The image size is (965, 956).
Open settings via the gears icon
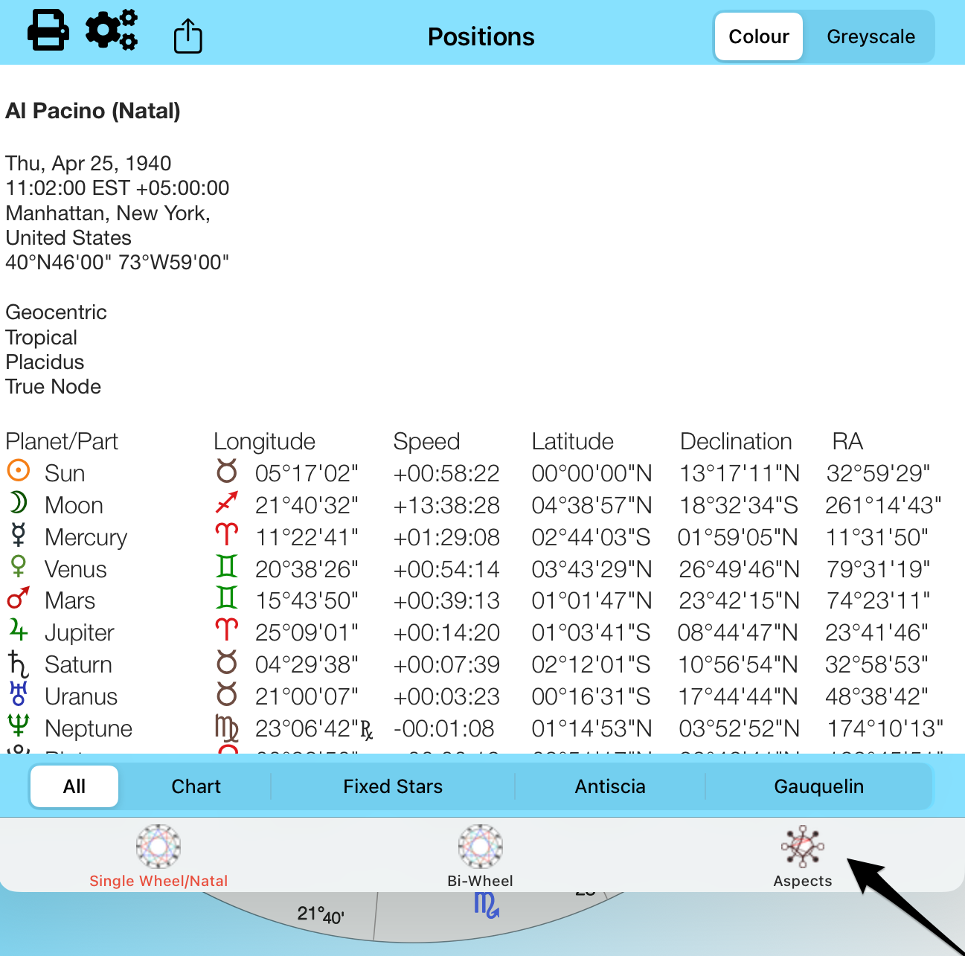112,31
